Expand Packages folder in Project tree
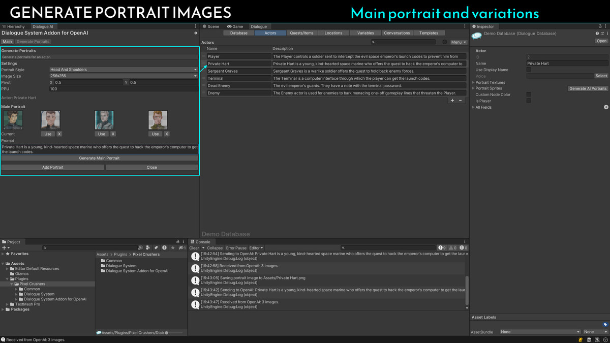The height and width of the screenshot is (343, 610). pyautogui.click(x=3, y=309)
